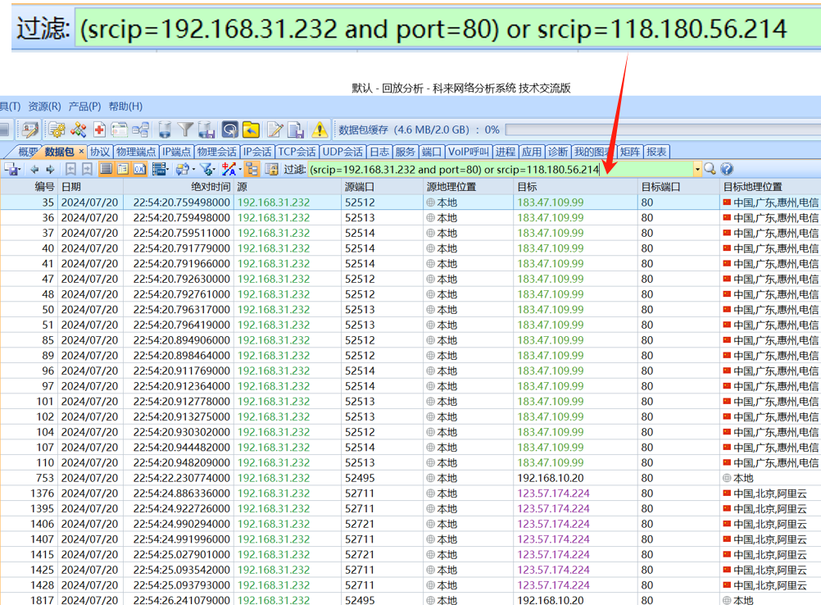Click the previous packet left arrow icon
Screen dimensions: 821x605
click(x=34, y=170)
